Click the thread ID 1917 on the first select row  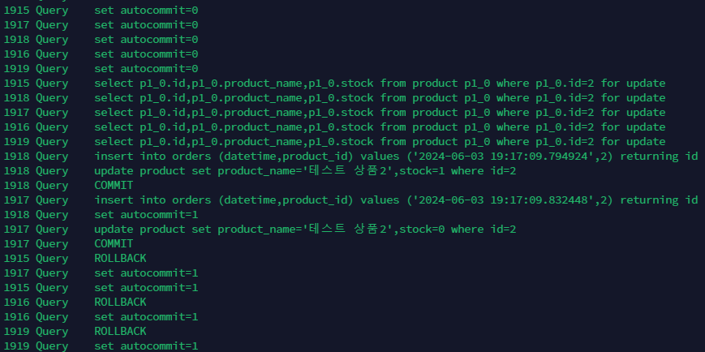click(x=16, y=113)
